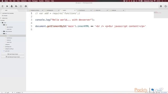Select app.bundle.js in dist folder
The image size is (168, 94).
10,27
